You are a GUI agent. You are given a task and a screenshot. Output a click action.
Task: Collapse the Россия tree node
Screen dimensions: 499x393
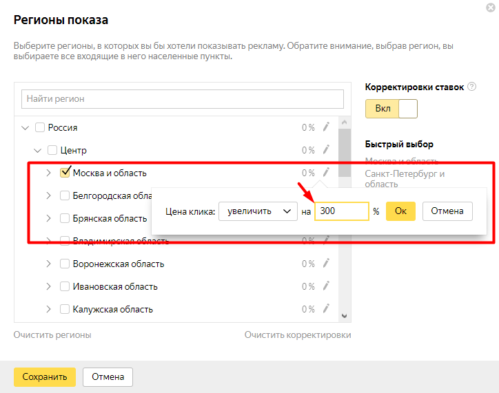pos(26,127)
